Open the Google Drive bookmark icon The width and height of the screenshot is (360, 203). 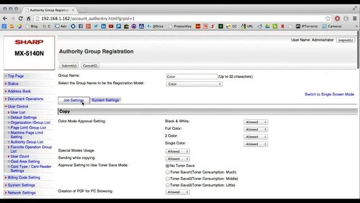click(x=268, y=27)
